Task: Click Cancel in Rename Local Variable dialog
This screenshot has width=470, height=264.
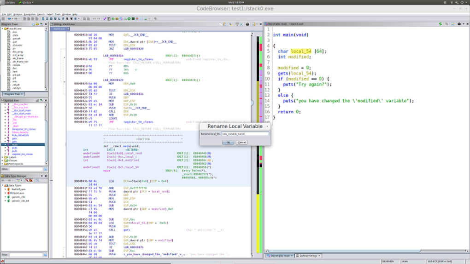Action: click(241, 143)
